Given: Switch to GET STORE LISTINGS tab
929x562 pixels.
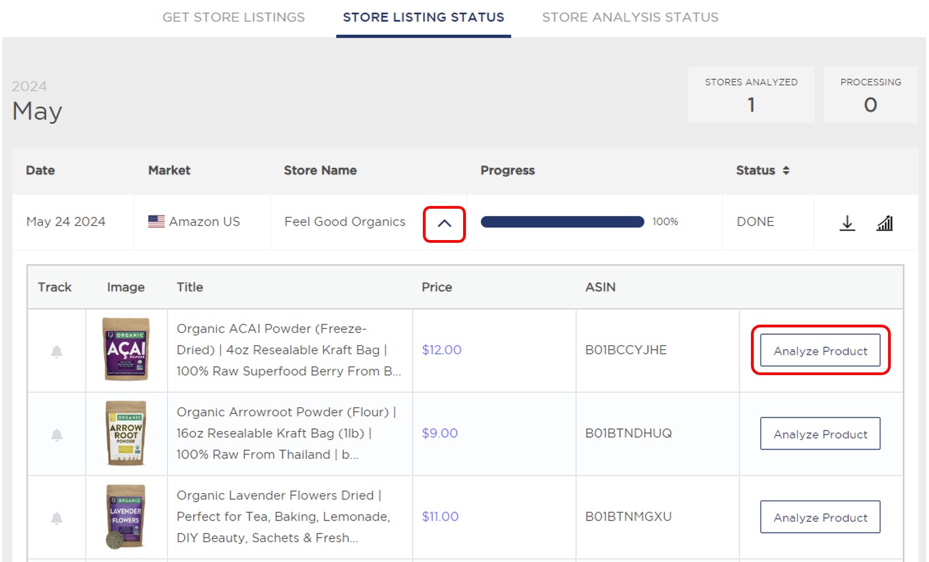Looking at the screenshot, I should 233,17.
